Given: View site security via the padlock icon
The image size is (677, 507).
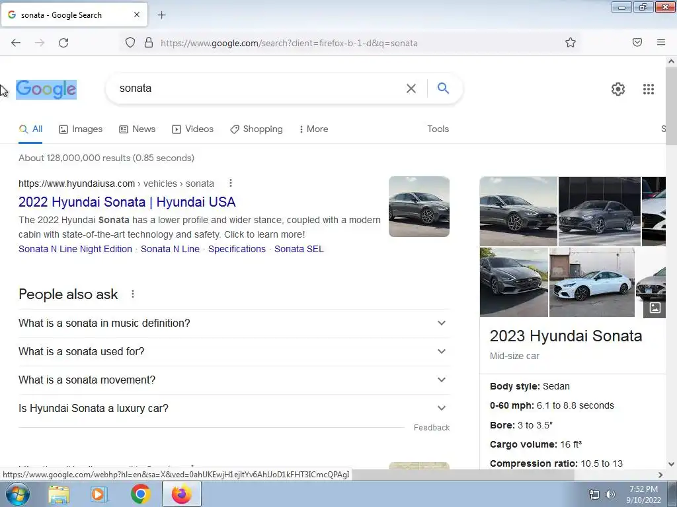Looking at the screenshot, I should click(x=149, y=43).
